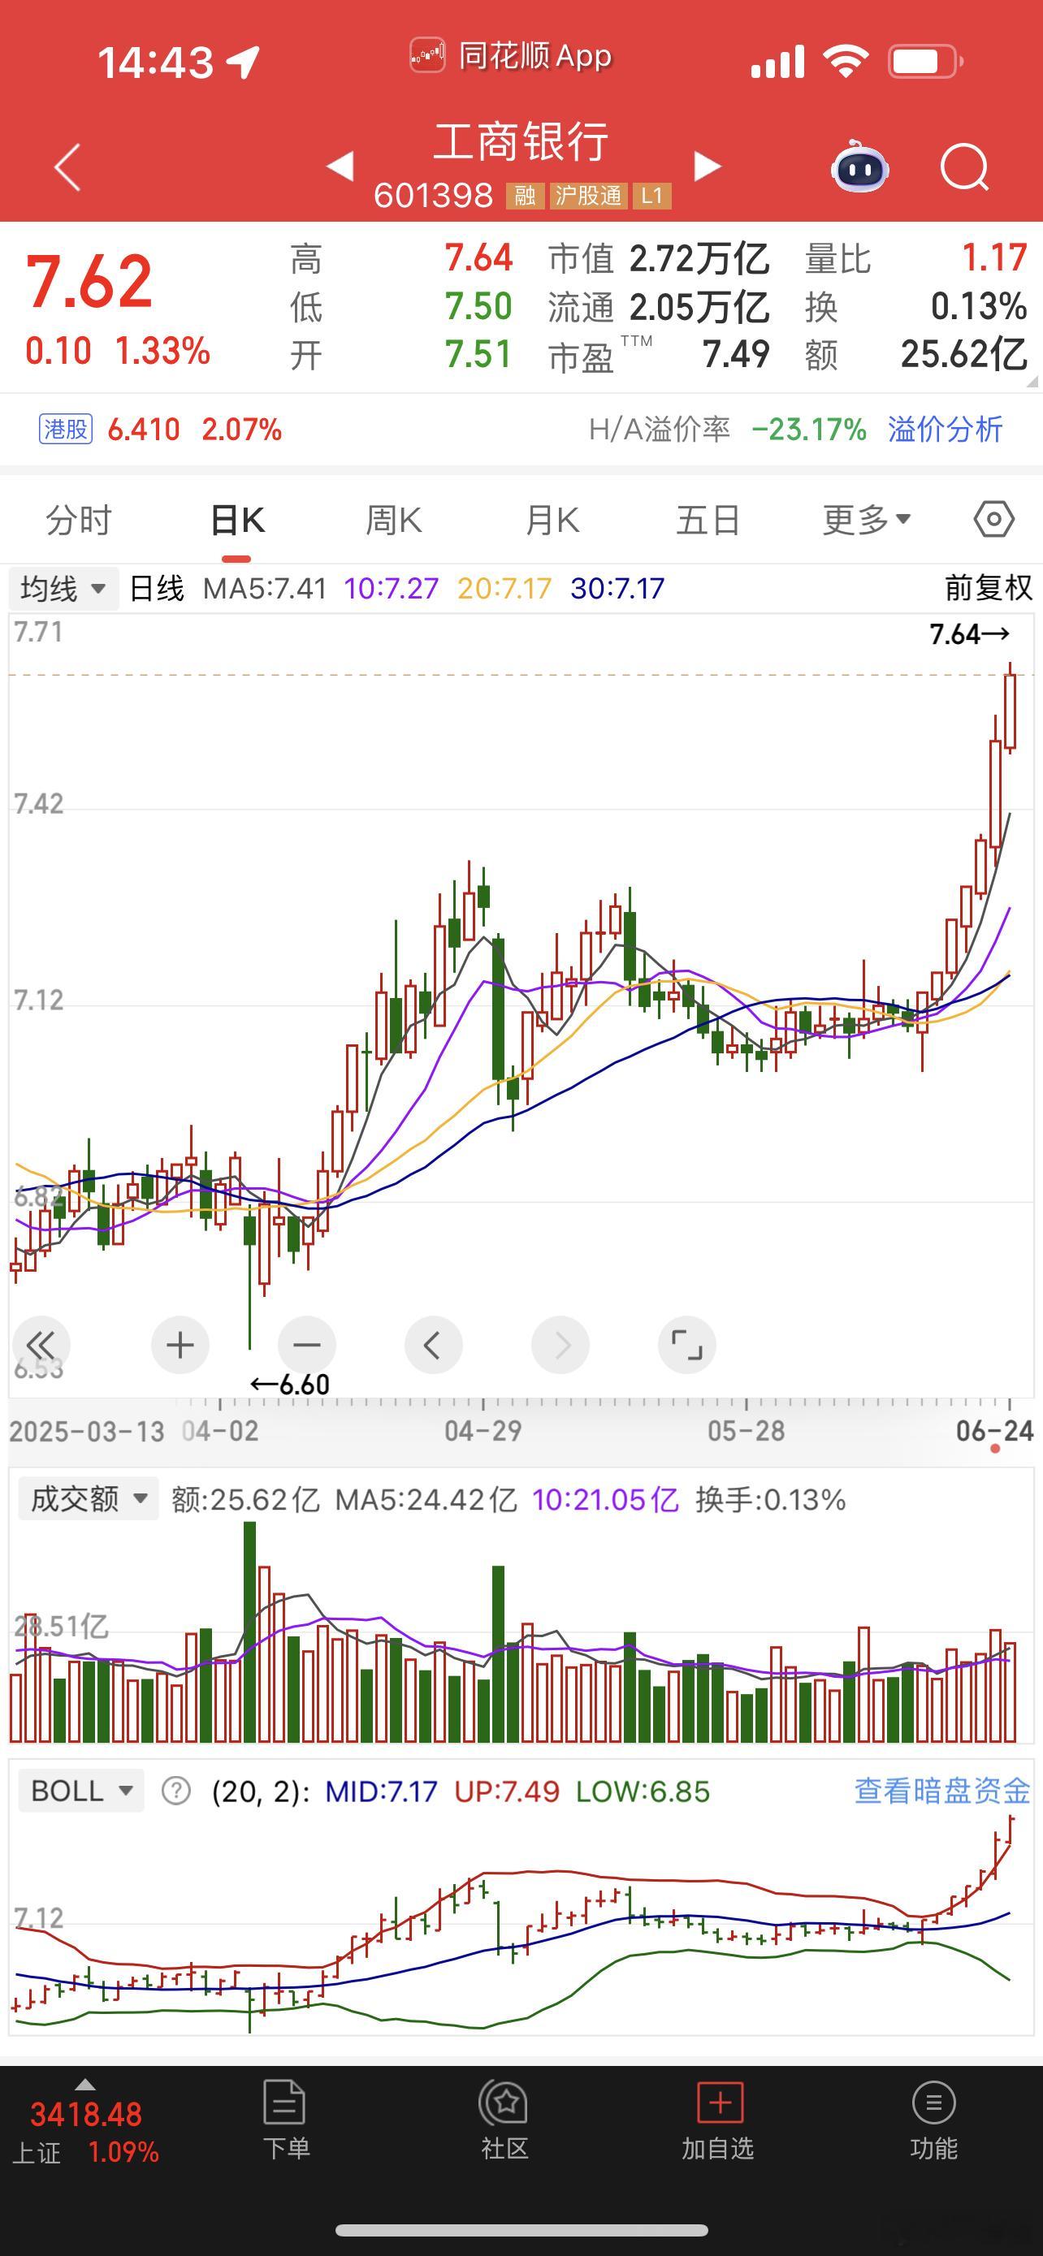This screenshot has width=1043, height=2256.
Task: Open chart settings hexagon icon
Action: pos(994,520)
